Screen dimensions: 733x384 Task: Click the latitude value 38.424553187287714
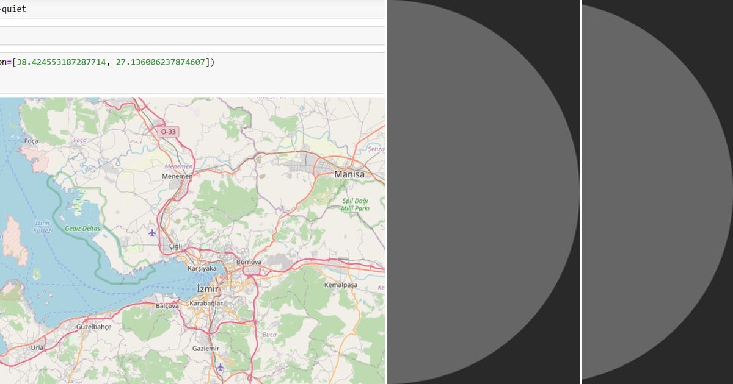tap(61, 61)
